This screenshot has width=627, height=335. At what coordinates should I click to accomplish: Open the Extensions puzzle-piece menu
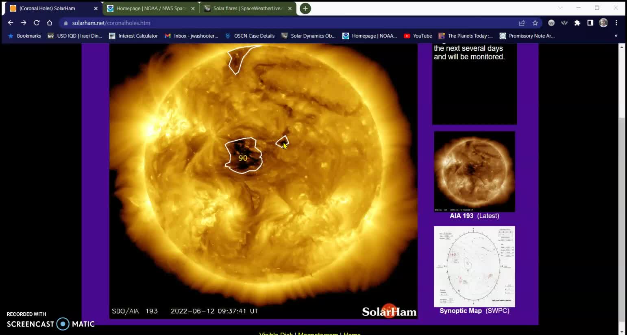coord(577,23)
